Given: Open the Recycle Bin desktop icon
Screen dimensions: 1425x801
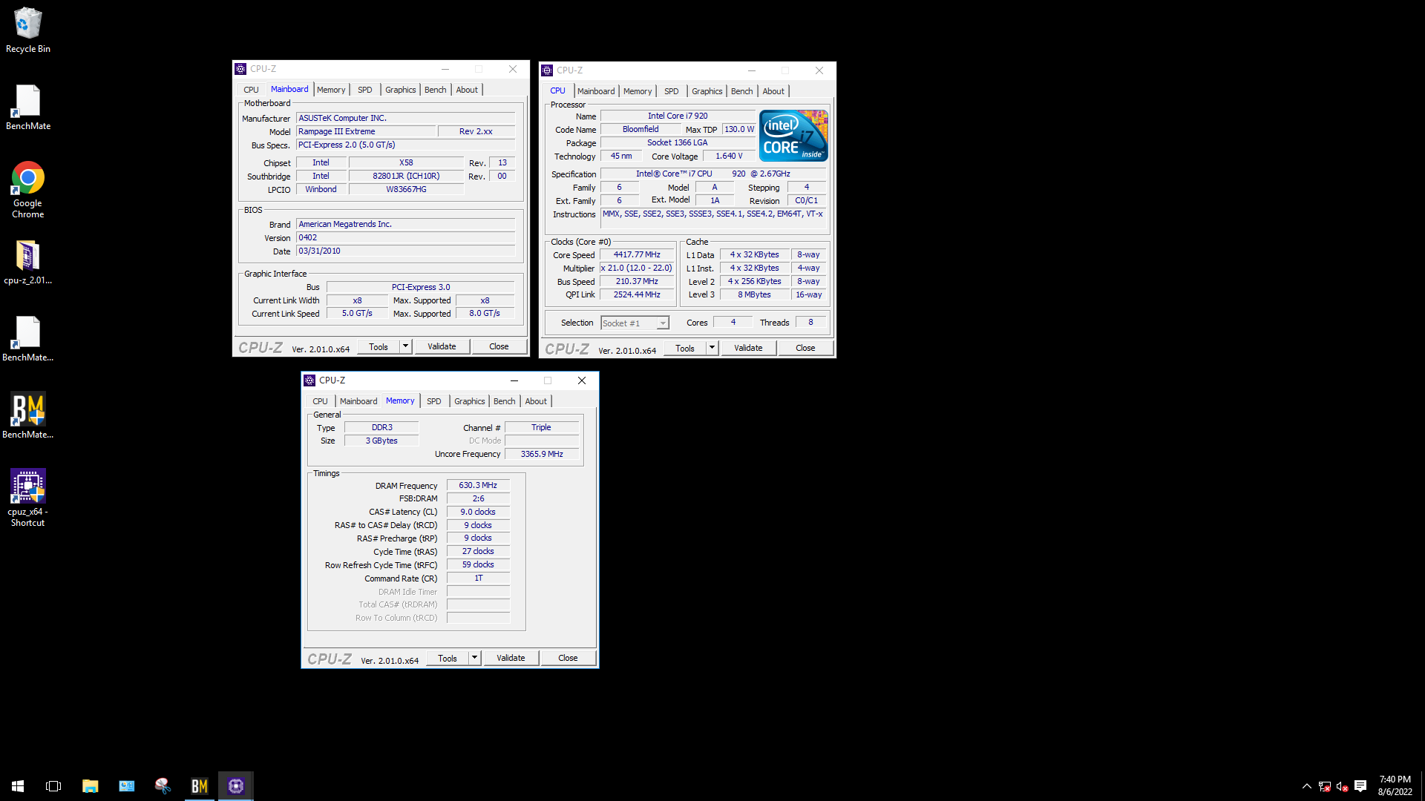Looking at the screenshot, I should [x=27, y=30].
